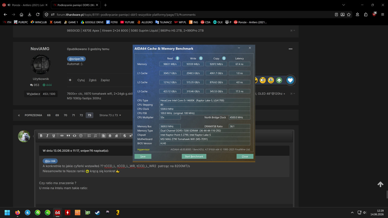Click the info icon next to Write
The width and height of the screenshot is (388, 218).
pos(201,58)
